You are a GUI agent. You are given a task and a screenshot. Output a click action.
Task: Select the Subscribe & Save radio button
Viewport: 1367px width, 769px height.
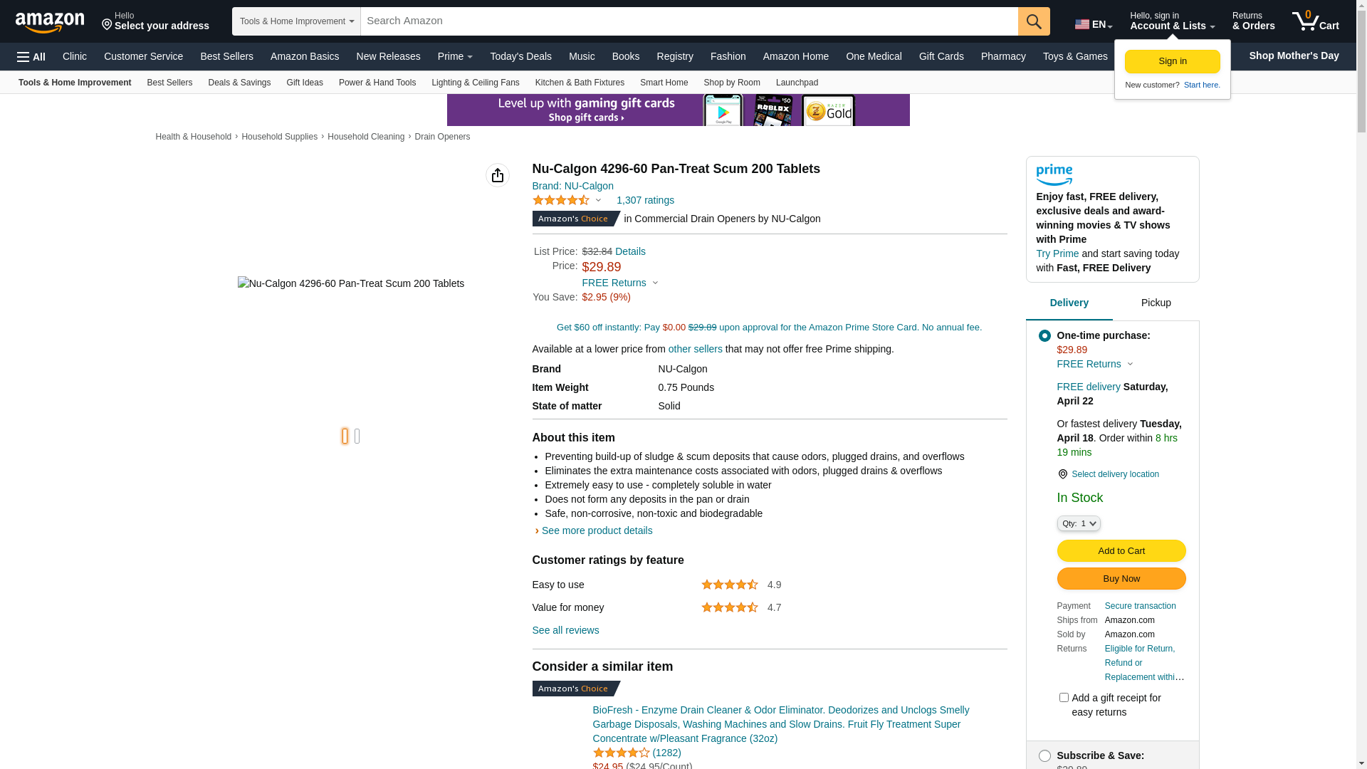pos(1044,756)
